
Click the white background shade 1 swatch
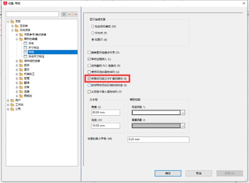tap(156, 112)
